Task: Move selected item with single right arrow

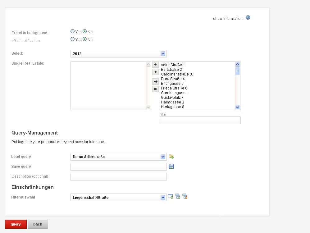Action: pos(155,65)
